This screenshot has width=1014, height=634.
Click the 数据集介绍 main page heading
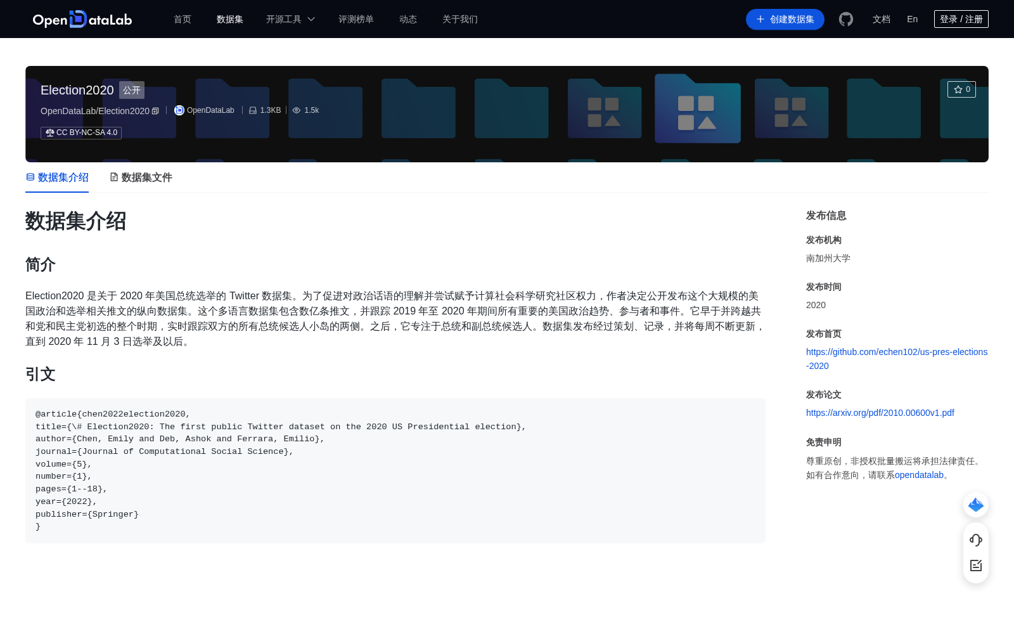coord(76,221)
